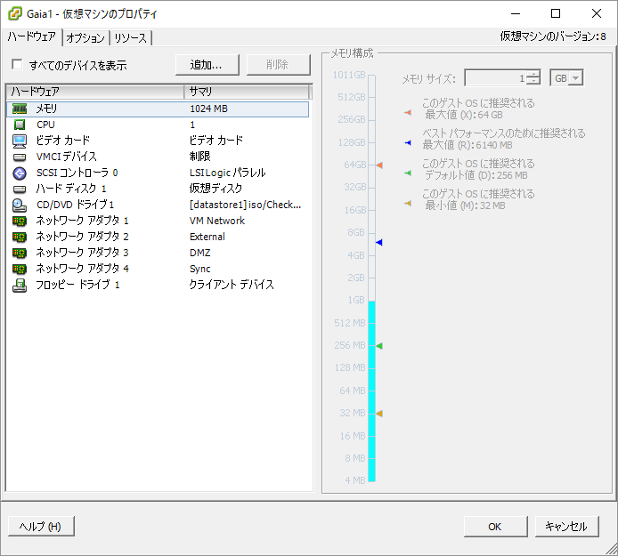The width and height of the screenshot is (618, 556).
Task: Maximize the Gaia1 properties window
Action: [x=556, y=13]
